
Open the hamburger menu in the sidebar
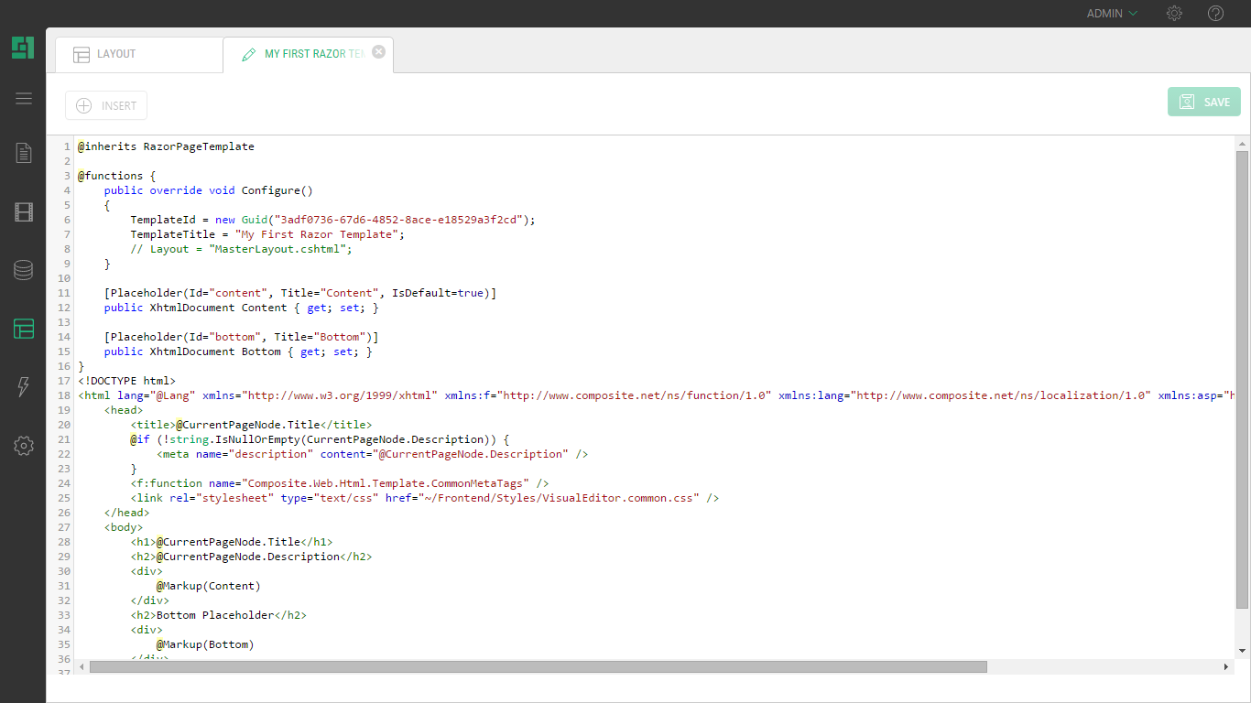point(24,99)
